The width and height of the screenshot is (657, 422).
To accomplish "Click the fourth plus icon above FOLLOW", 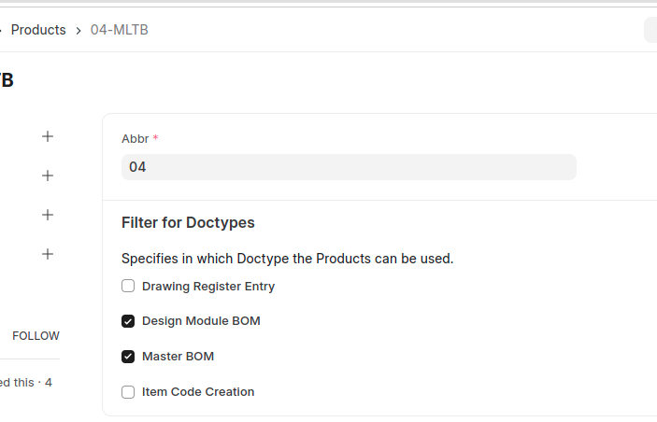I will point(48,254).
